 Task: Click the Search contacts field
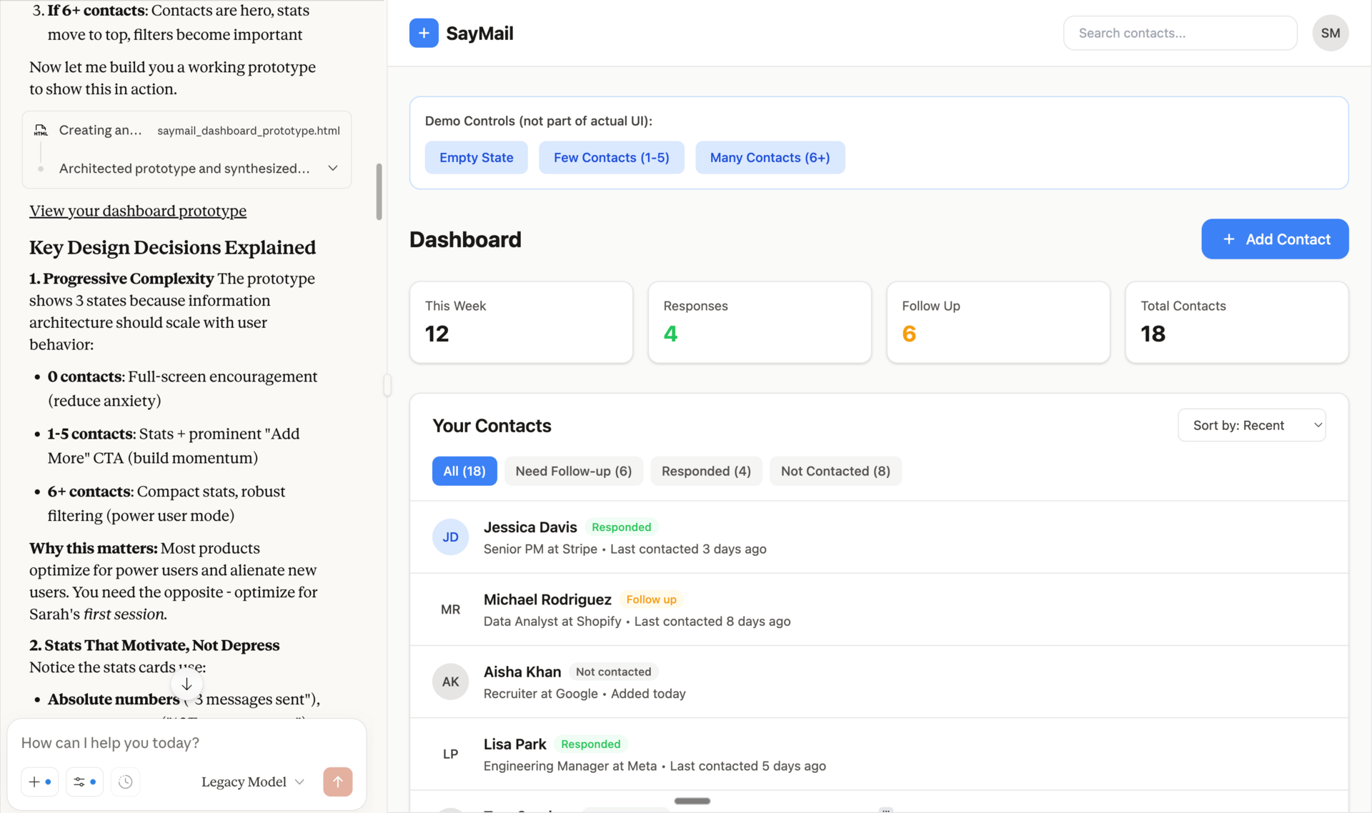pos(1180,33)
